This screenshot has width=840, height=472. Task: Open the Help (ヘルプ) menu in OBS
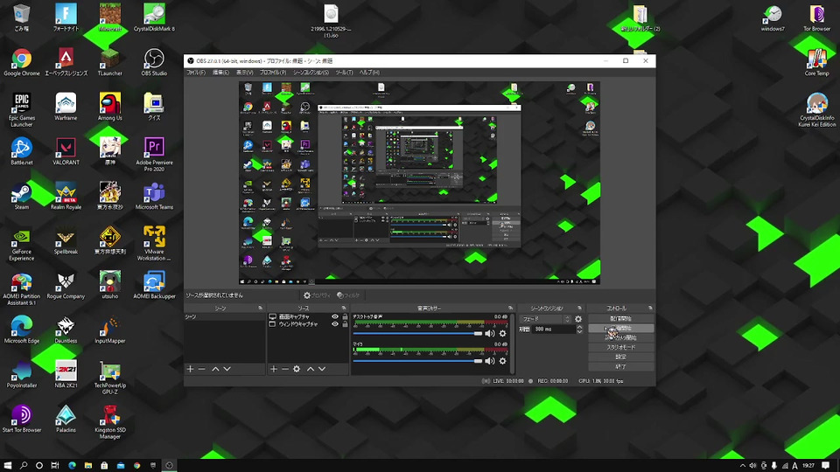tap(369, 73)
